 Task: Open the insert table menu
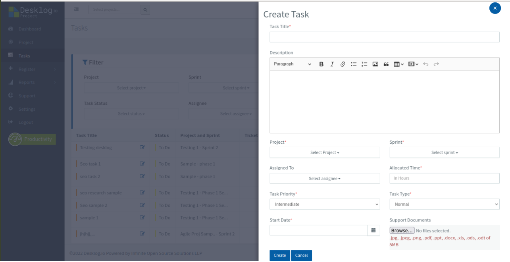click(398, 64)
